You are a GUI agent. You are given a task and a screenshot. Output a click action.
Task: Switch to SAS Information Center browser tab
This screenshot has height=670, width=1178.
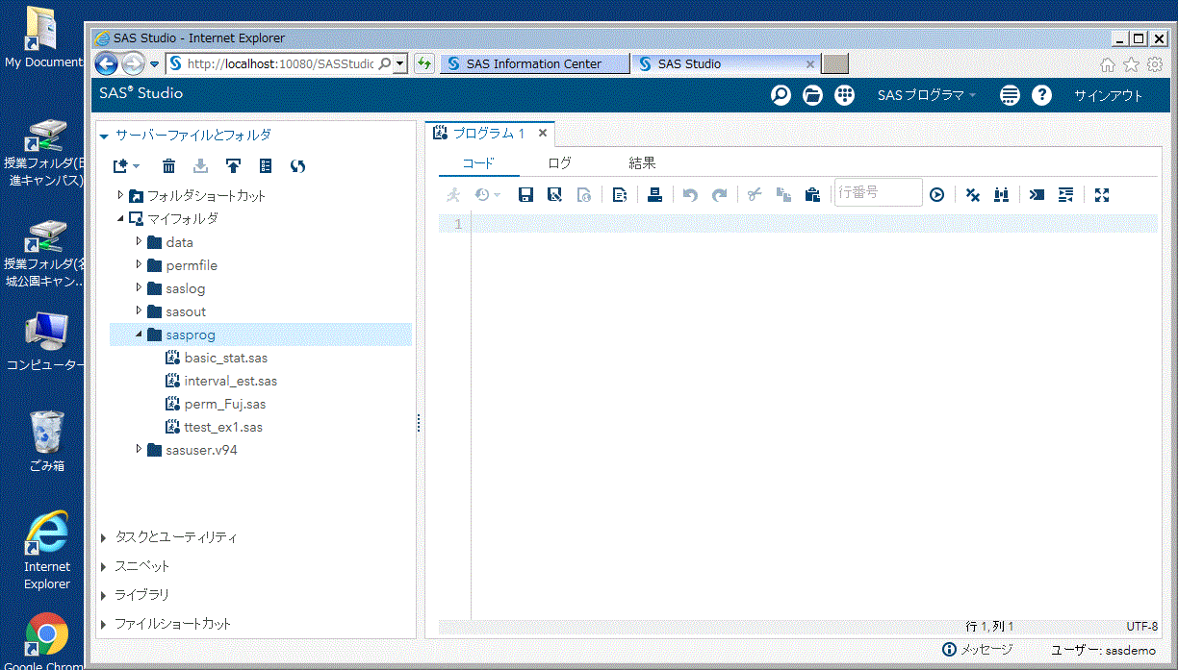[534, 64]
